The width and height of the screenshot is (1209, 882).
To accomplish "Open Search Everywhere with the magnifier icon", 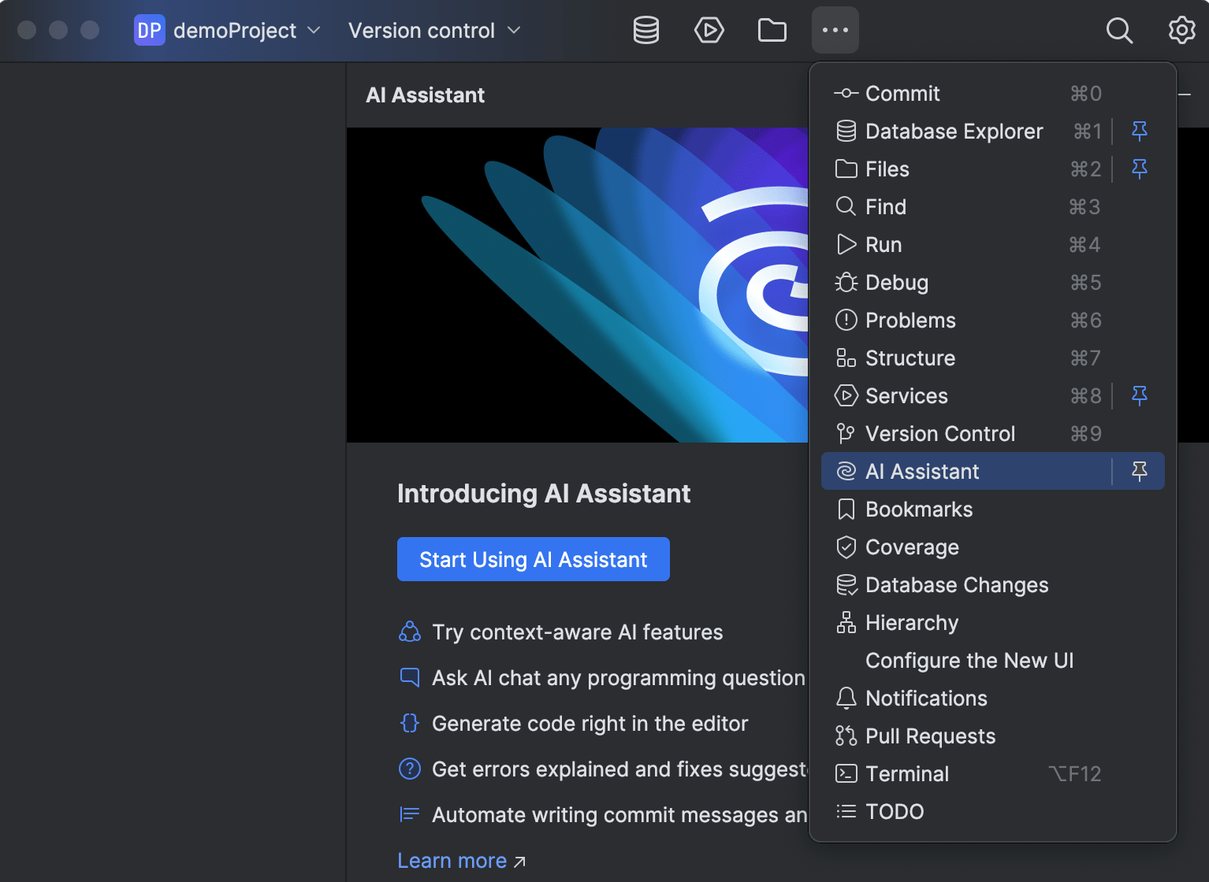I will [1119, 31].
